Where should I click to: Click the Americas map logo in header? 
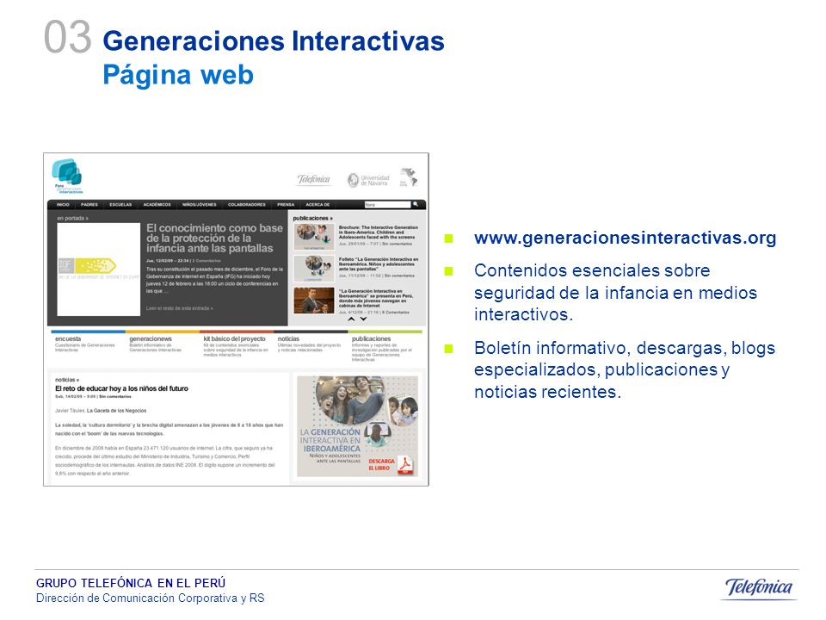pyautogui.click(x=408, y=177)
